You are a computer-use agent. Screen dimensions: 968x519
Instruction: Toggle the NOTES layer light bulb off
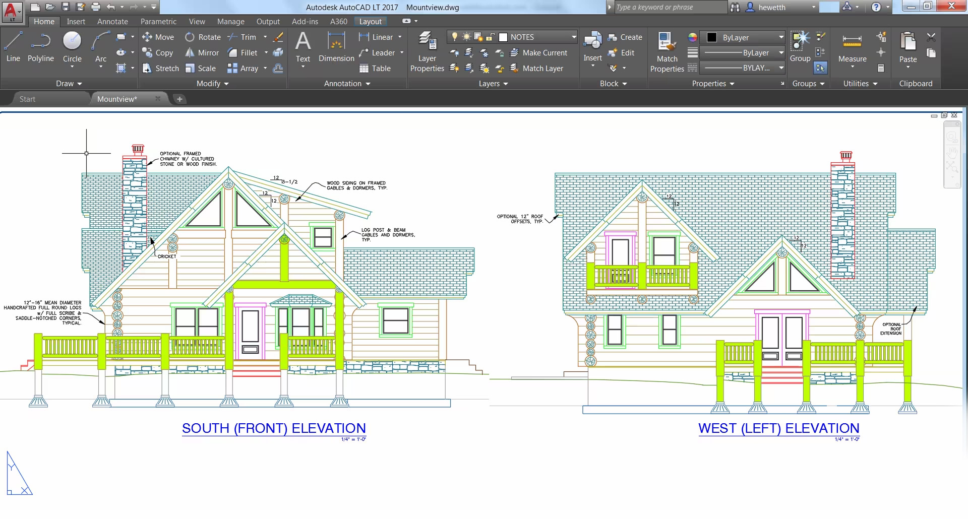454,36
